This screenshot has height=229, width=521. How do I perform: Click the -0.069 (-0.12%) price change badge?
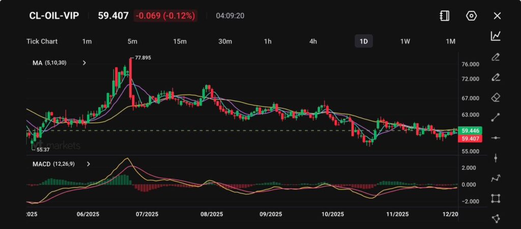[x=165, y=16]
